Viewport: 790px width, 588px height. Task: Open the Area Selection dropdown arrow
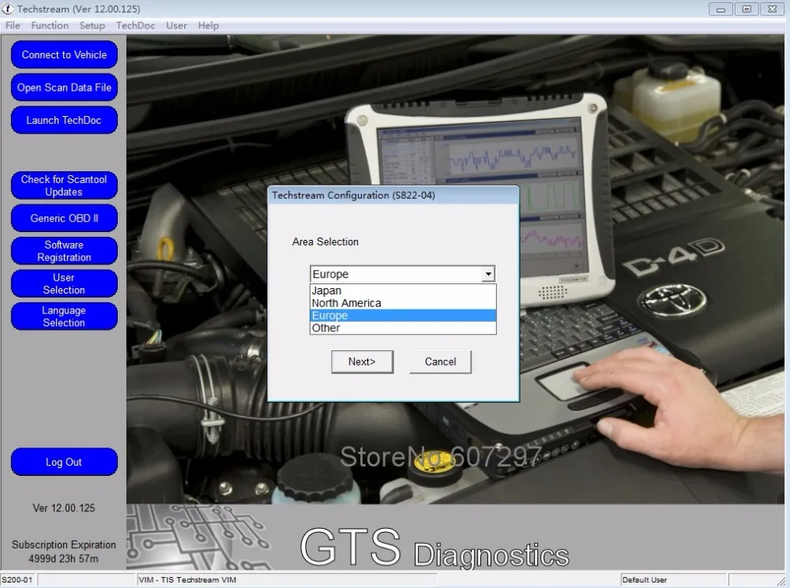pyautogui.click(x=489, y=274)
